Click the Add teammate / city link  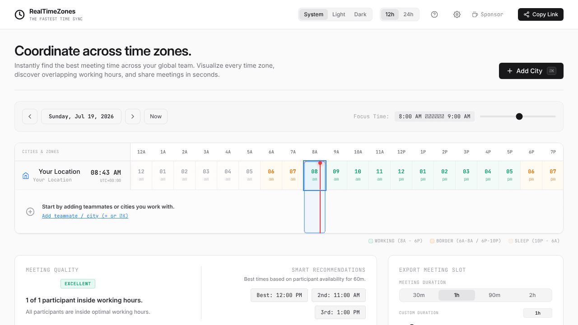click(x=85, y=216)
